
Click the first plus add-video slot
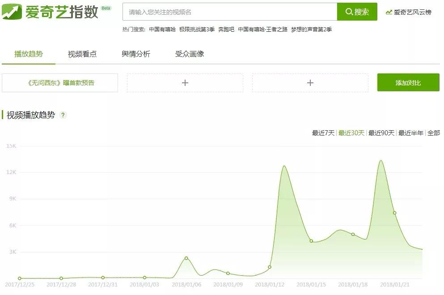click(185, 83)
